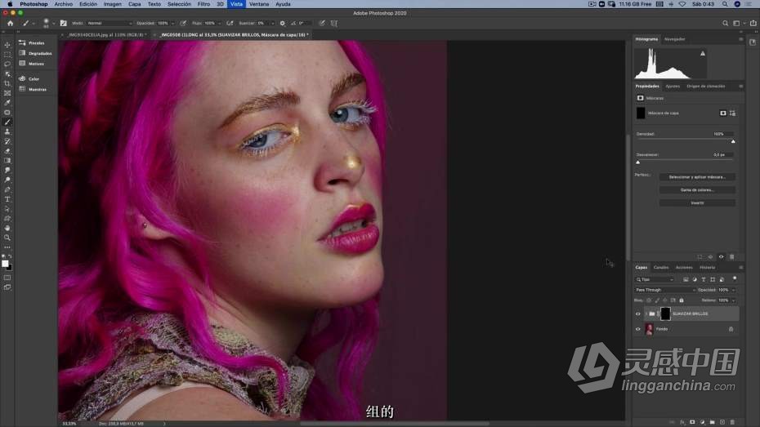Screen dimensions: 760x427
Task: Switch to the Canales tab
Action: tap(660, 267)
